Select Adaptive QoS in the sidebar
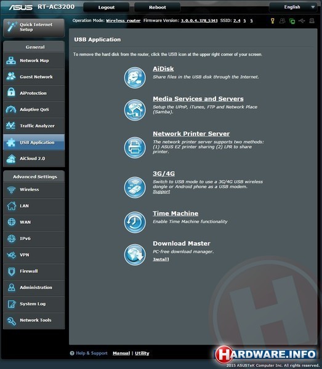Viewport: 322px width, 369px height. (x=34, y=109)
